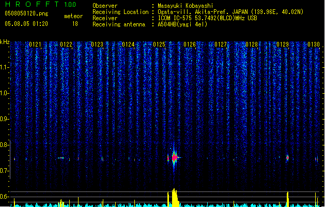This screenshot has width=325, height=207.
Task: Click the horizontal cyan echo streak below 0122
Action: pos(61,158)
